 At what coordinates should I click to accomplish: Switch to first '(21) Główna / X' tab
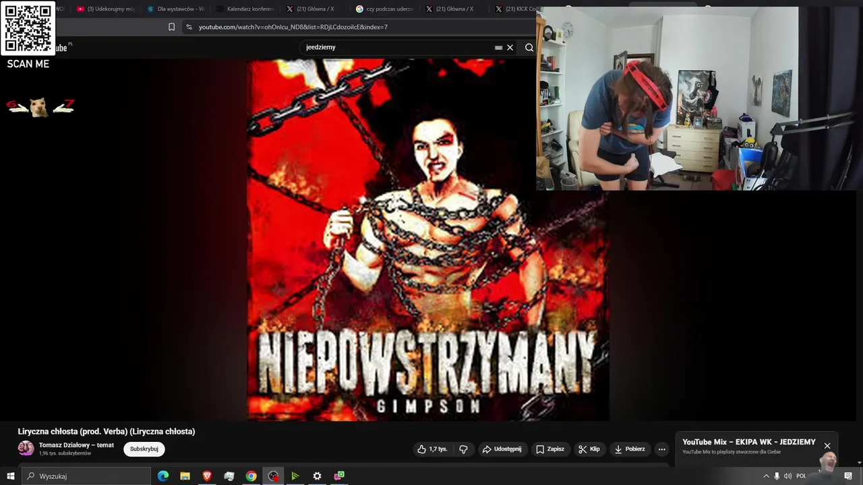316,9
